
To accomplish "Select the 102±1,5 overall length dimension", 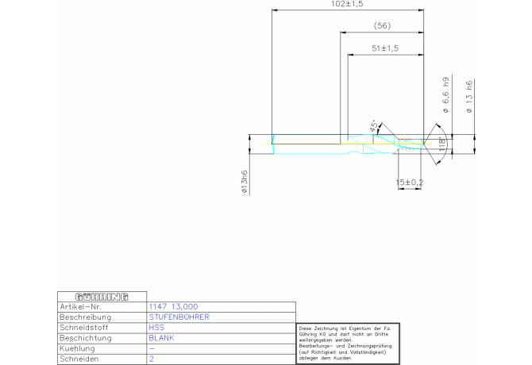I will pyautogui.click(x=347, y=4).
